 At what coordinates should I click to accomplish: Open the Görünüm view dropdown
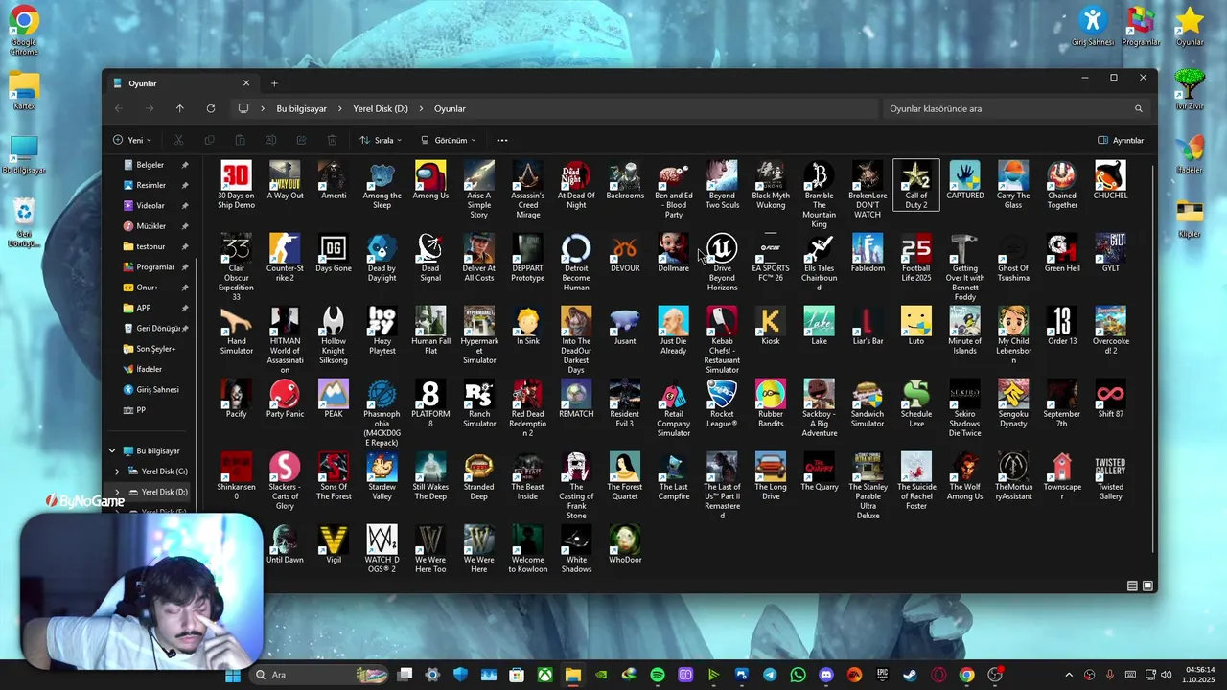tap(448, 140)
